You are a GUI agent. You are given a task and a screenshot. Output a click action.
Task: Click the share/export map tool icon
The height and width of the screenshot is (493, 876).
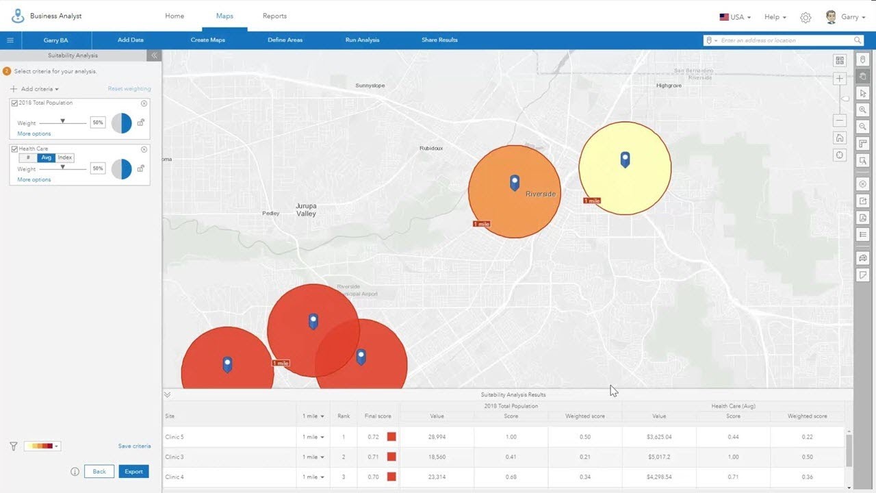click(863, 201)
